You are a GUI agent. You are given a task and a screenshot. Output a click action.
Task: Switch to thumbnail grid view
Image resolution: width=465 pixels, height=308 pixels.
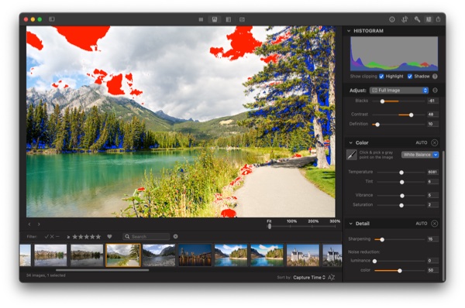pyautogui.click(x=201, y=19)
